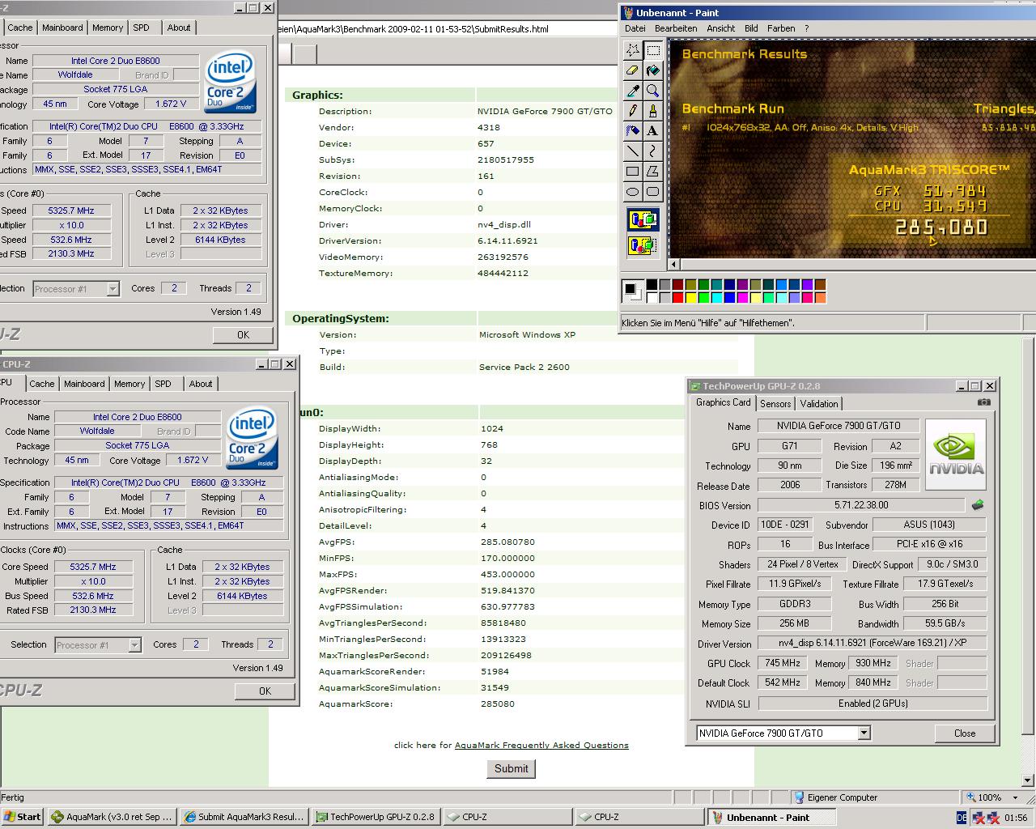This screenshot has height=829, width=1036.
Task: Choose the Ellipse tool in Paint
Action: click(x=633, y=191)
